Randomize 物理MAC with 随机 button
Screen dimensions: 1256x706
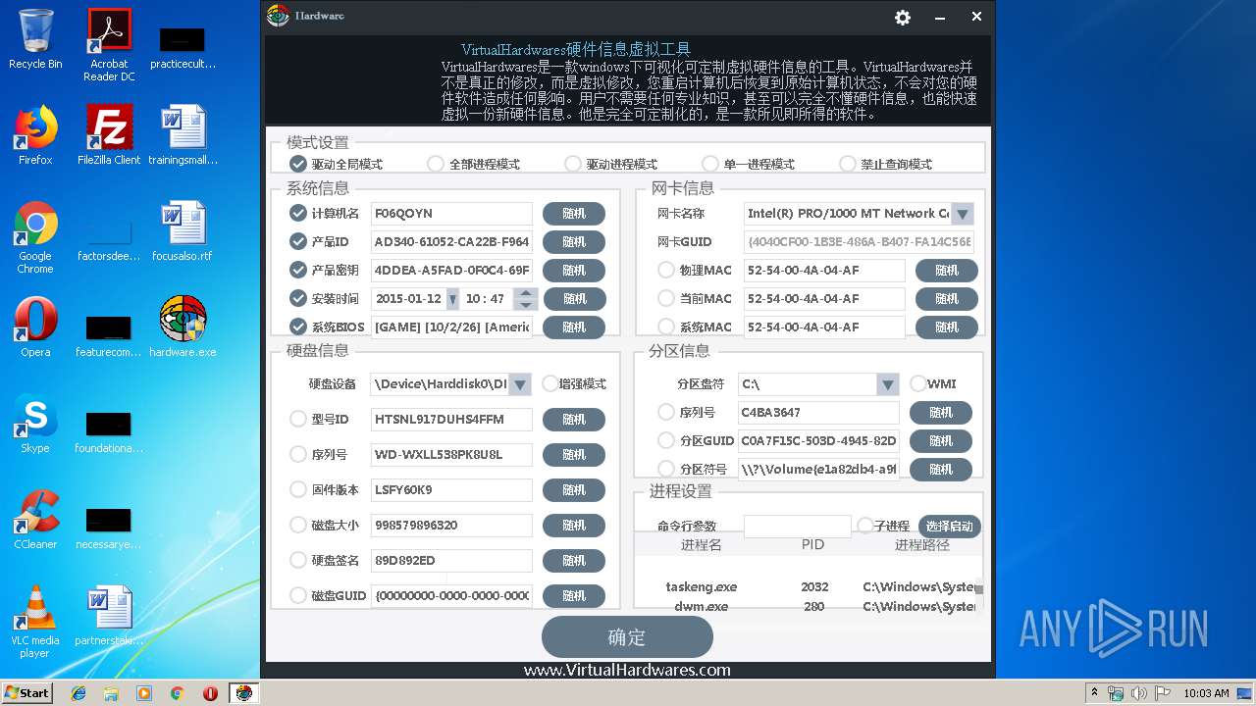[947, 271]
